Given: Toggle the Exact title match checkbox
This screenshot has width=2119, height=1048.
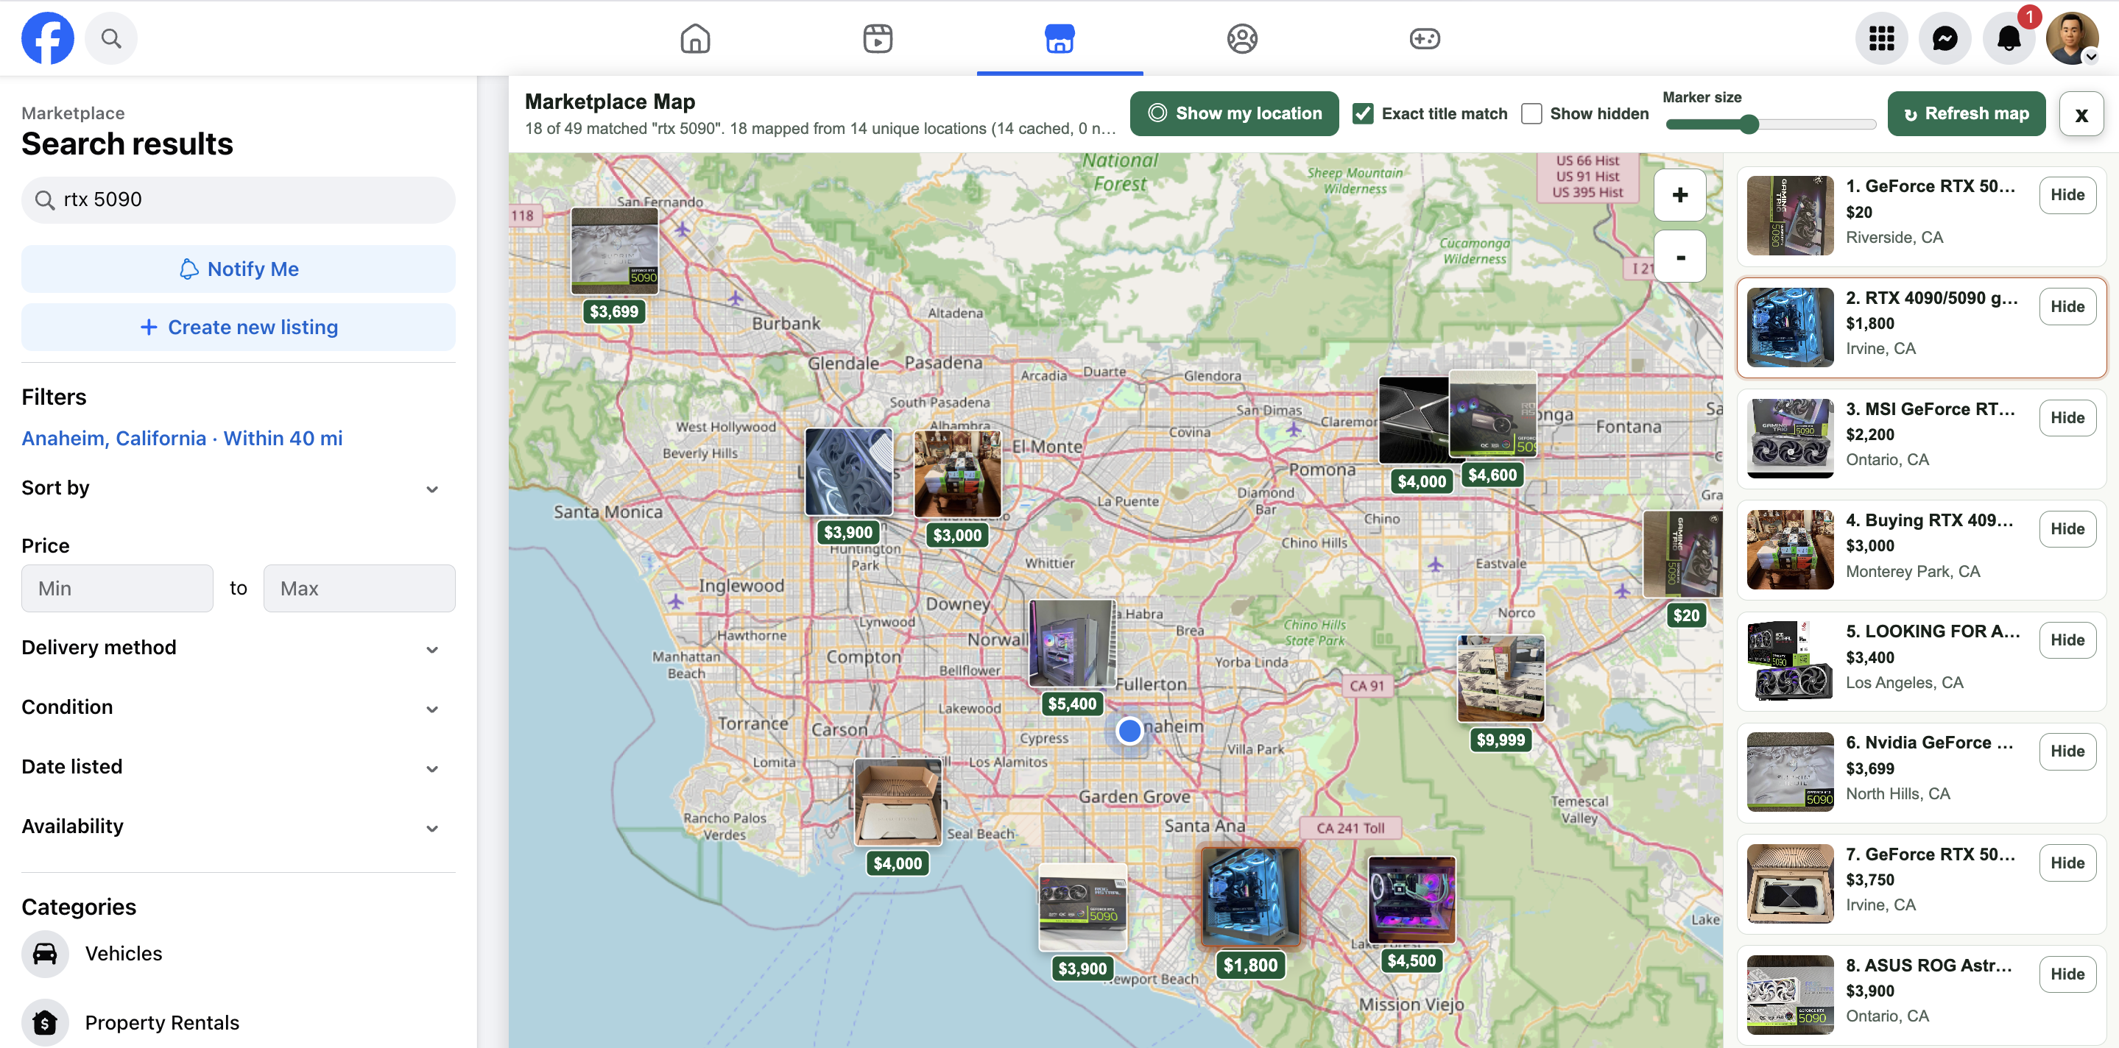Looking at the screenshot, I should pos(1363,113).
